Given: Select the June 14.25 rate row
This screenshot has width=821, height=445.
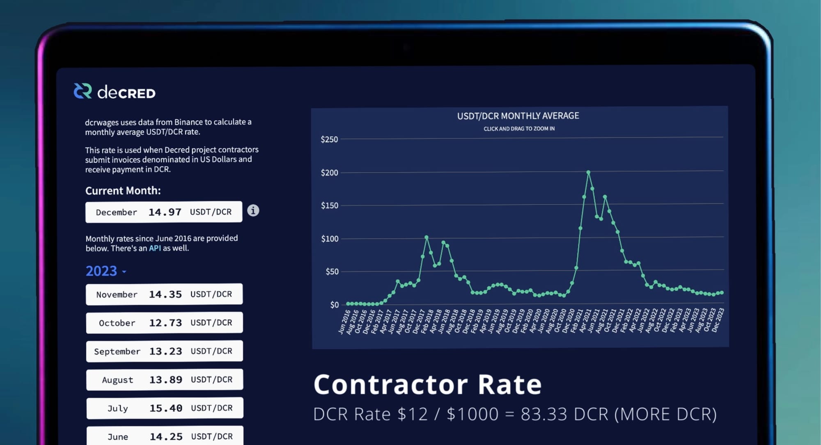Looking at the screenshot, I should click(165, 436).
